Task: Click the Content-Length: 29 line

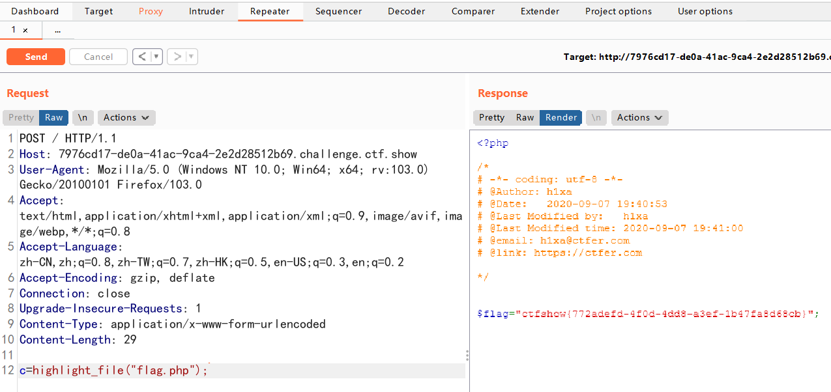Action: (x=78, y=339)
